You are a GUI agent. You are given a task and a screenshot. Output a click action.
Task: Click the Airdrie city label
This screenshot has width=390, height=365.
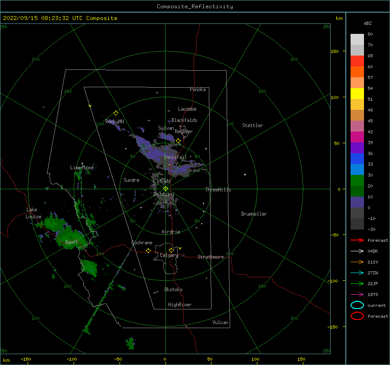point(171,232)
